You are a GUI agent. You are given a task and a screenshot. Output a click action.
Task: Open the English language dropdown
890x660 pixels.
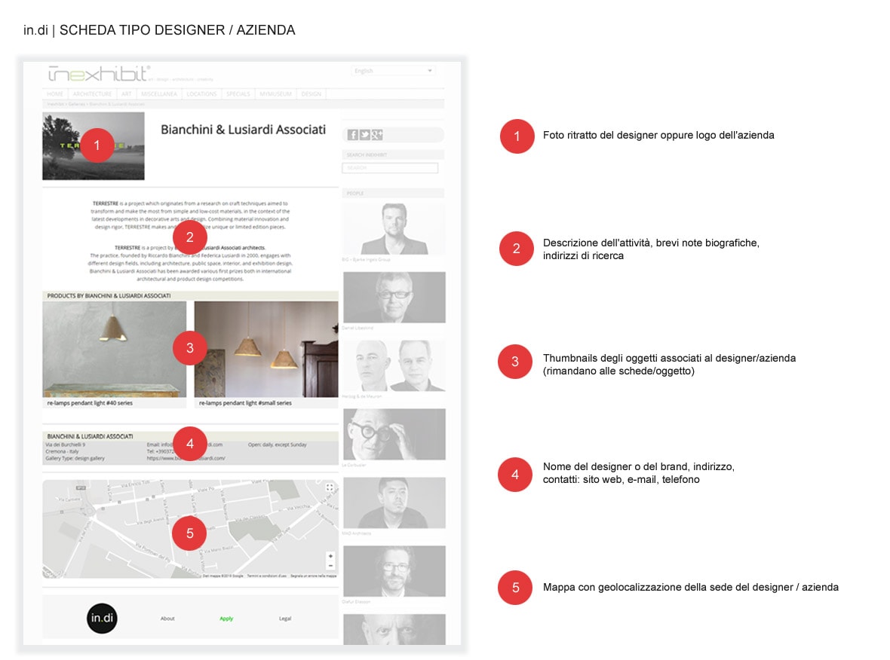tap(393, 71)
